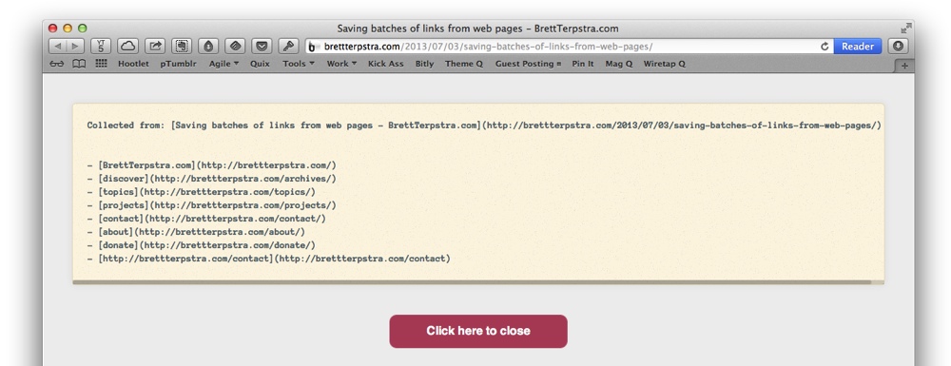Expand the Agile bookmarks folder
951x366 pixels.
tap(223, 64)
